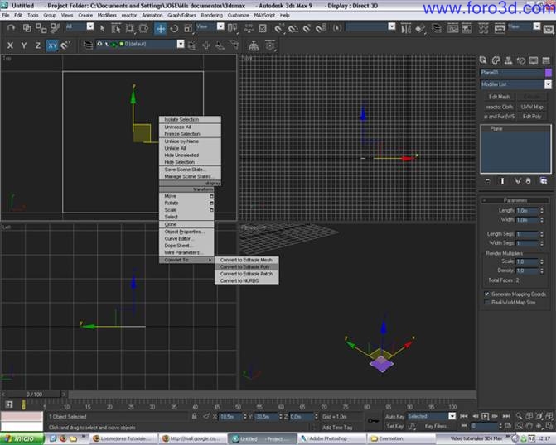Click the Unlink Selection icon
The image size is (556, 445).
(41, 27)
